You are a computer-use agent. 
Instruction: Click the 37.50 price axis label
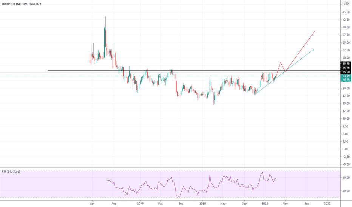coord(346,35)
